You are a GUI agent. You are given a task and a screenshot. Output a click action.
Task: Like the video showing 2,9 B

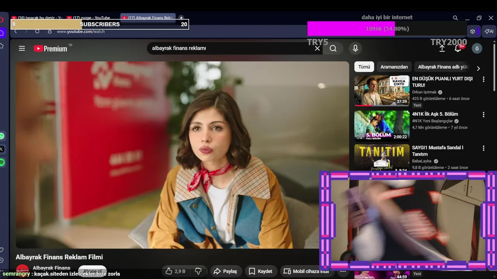tap(176, 271)
